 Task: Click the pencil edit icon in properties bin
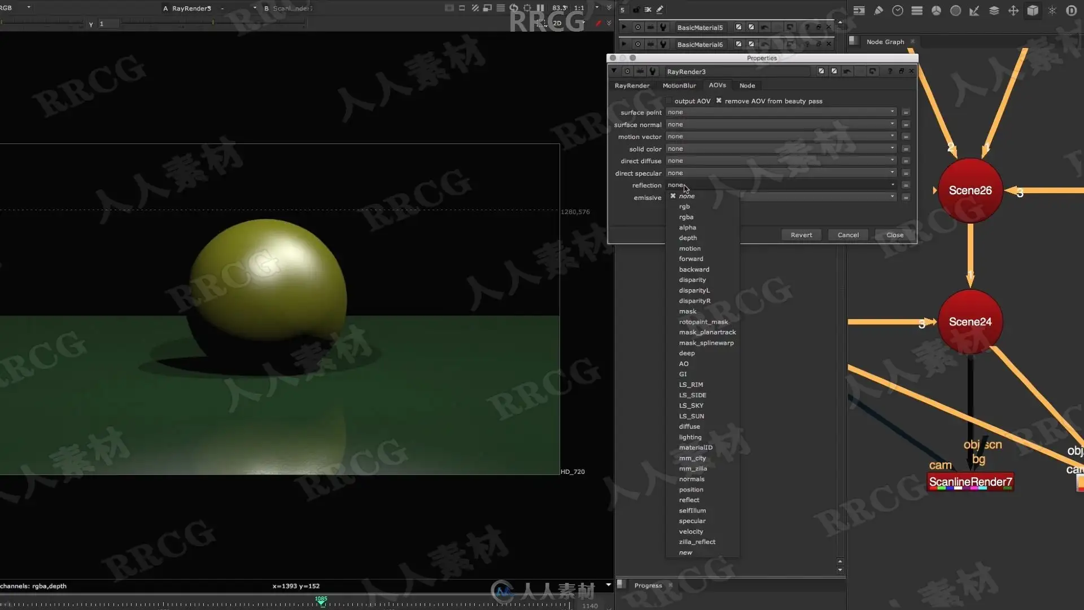[659, 10]
